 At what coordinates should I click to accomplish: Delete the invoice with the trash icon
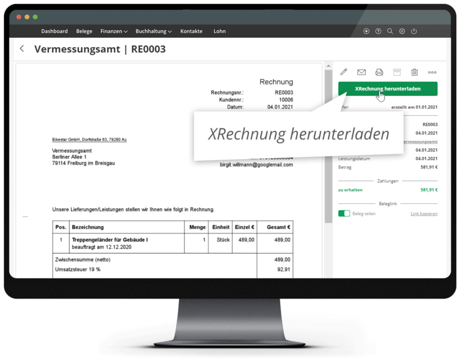click(414, 72)
